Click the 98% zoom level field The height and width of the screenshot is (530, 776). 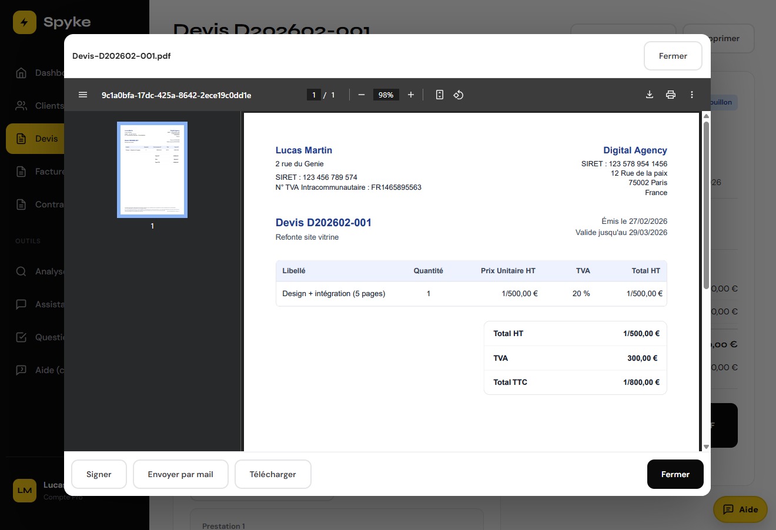point(386,95)
